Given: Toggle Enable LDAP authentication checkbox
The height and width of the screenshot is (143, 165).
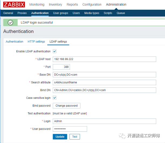Looking at the screenshot, I should (55, 51).
